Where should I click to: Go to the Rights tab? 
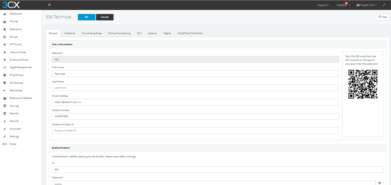point(167,33)
